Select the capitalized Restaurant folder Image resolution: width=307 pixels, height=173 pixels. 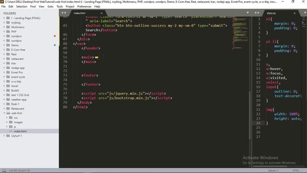point(18,109)
